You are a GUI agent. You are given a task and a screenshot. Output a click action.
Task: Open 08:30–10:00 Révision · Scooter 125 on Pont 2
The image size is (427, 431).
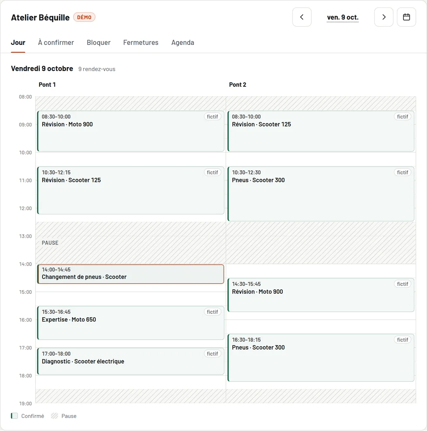[x=321, y=131]
